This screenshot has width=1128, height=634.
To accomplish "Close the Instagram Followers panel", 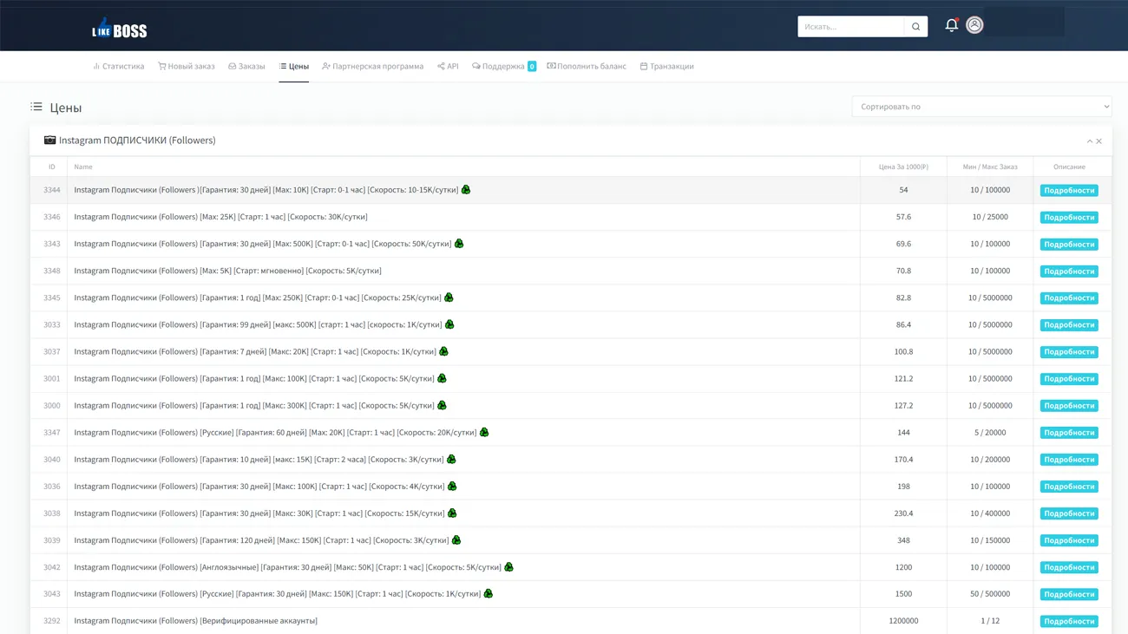I will pos(1099,141).
